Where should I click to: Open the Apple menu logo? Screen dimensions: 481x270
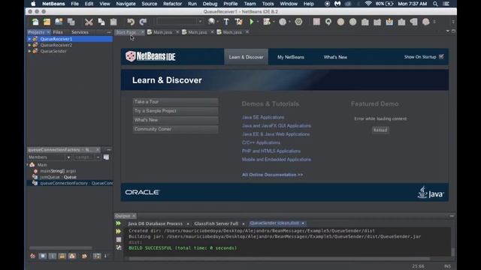pos(33,4)
